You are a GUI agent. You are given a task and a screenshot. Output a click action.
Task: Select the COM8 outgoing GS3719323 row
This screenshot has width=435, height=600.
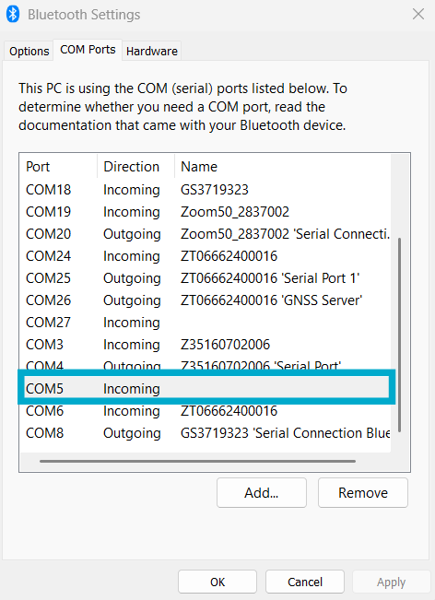[x=206, y=433]
